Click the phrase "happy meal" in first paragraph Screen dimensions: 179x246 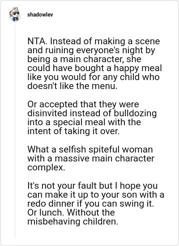(x=137, y=68)
